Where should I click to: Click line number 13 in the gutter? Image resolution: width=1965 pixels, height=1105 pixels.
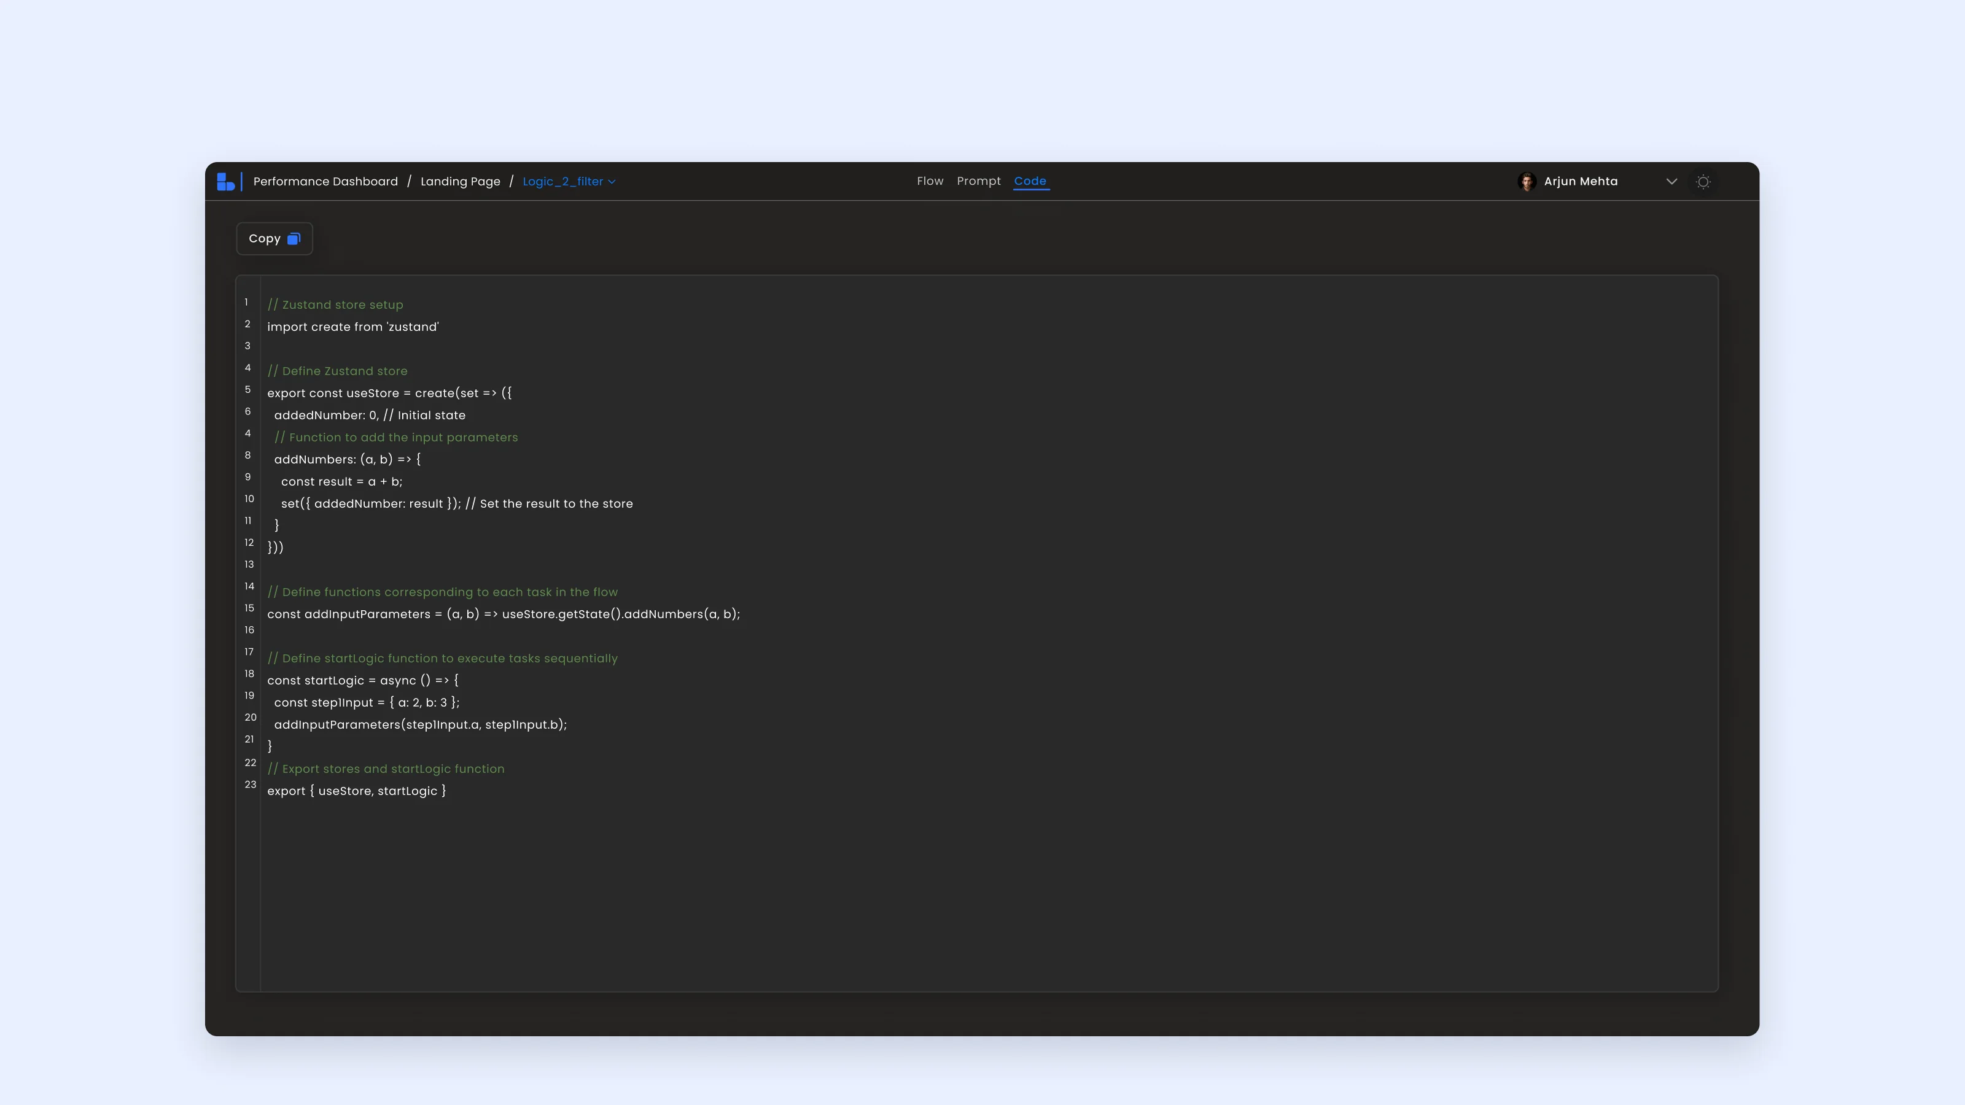(x=249, y=565)
